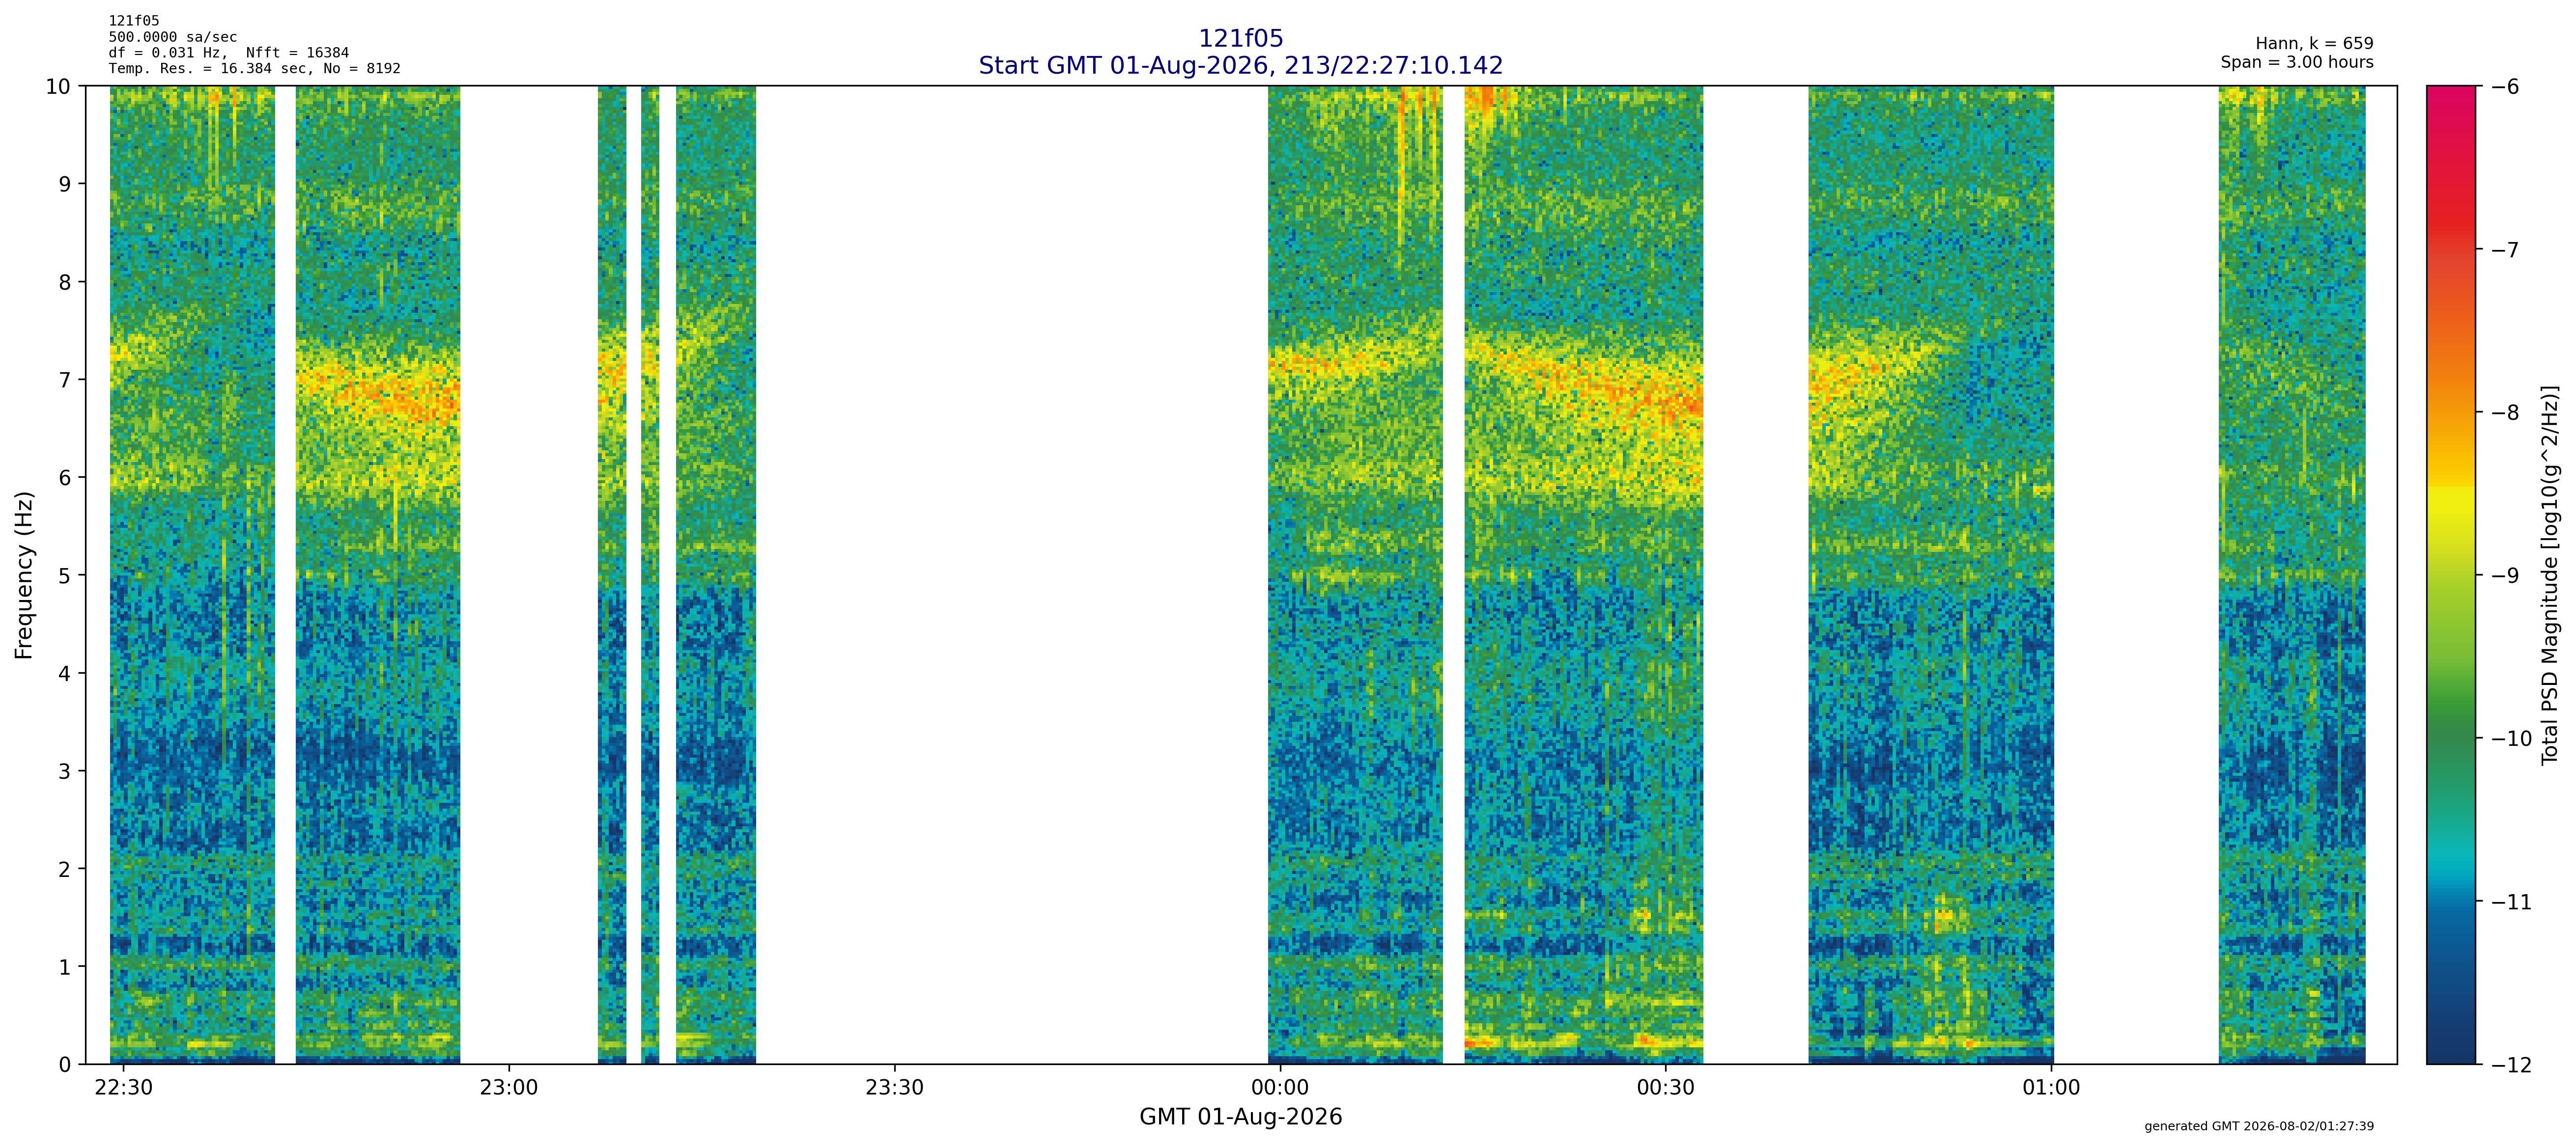Click the "00:00" time axis tick label

coord(1280,1088)
